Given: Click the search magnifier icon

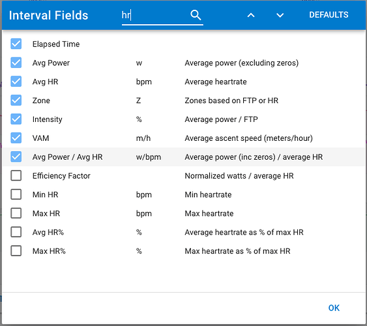Looking at the screenshot, I should click(x=196, y=15).
